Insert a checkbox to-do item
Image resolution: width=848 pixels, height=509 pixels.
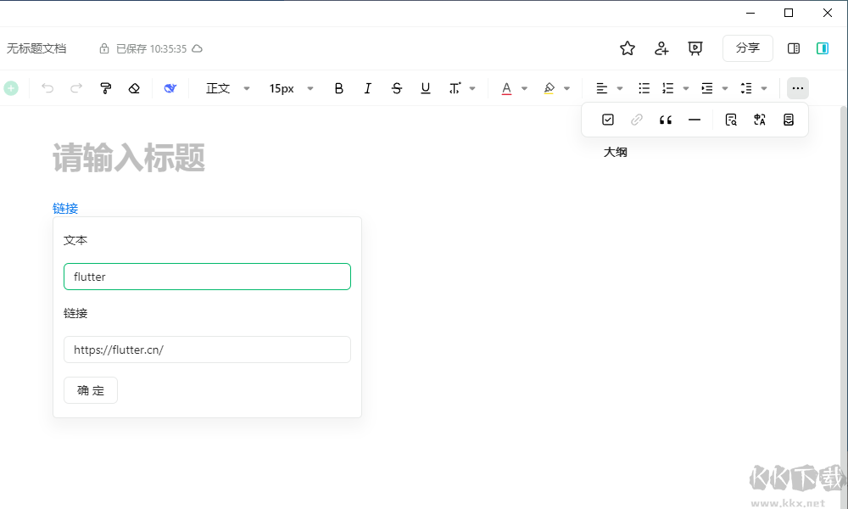(608, 120)
